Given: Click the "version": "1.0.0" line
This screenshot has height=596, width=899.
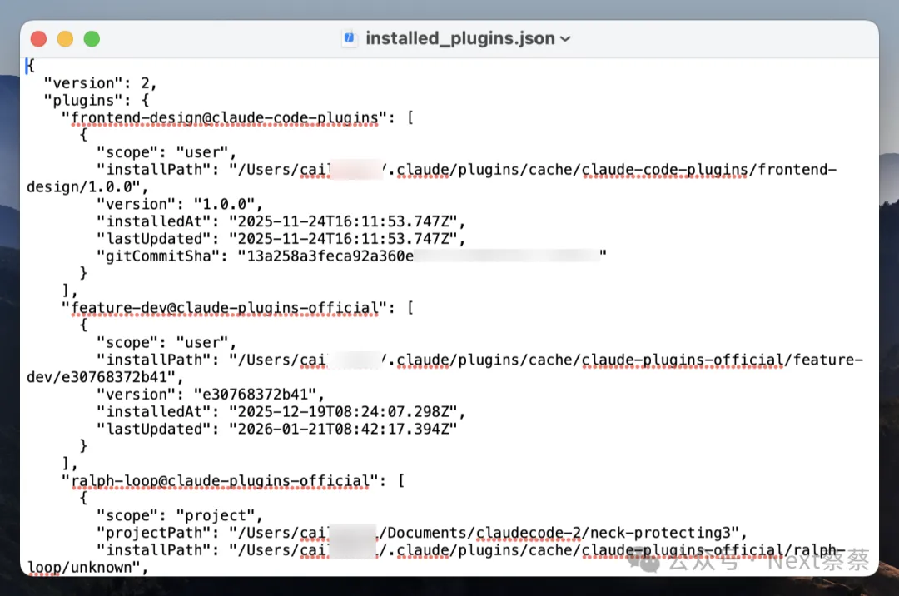Looking at the screenshot, I should 179,204.
